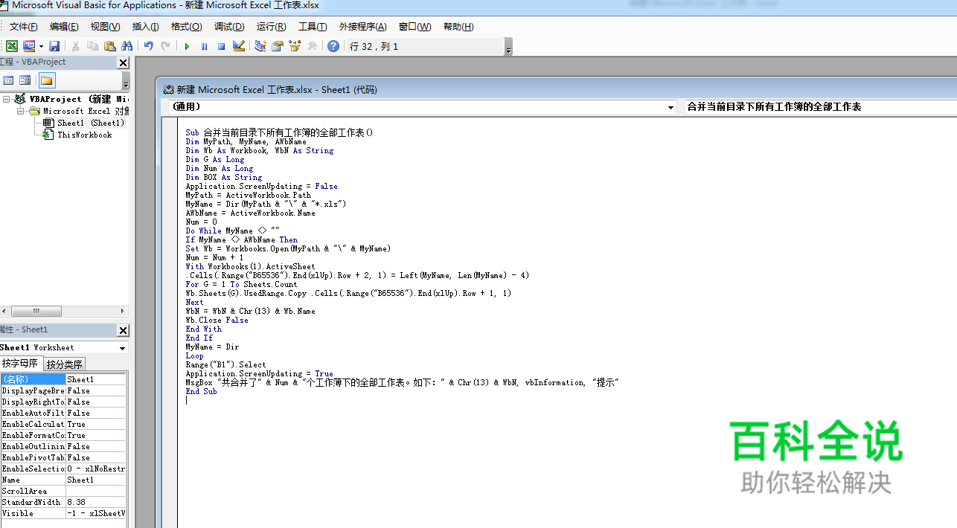Open Project Explorer toolbar icon
Screen dimensions: 957x528
coord(260,46)
